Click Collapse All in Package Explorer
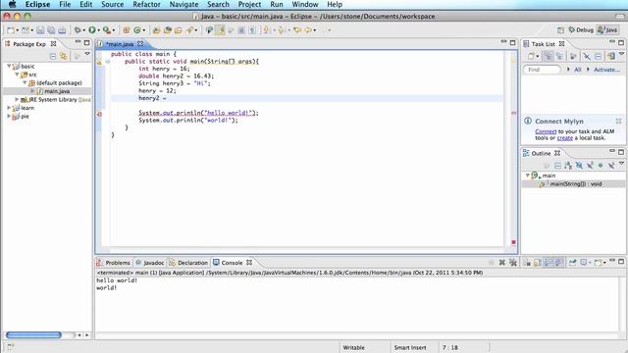The image size is (628, 353). 53,56
